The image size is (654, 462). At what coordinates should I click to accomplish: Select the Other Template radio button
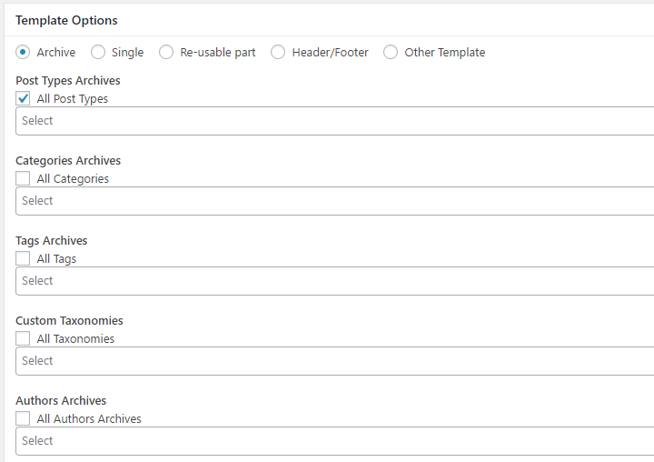[x=391, y=52]
